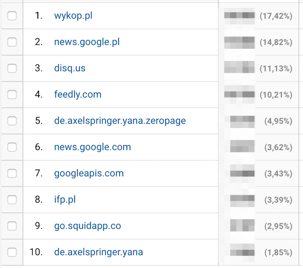
Task: Check the row 10 de.axelspringer.yana checkbox
Action: click(12, 252)
